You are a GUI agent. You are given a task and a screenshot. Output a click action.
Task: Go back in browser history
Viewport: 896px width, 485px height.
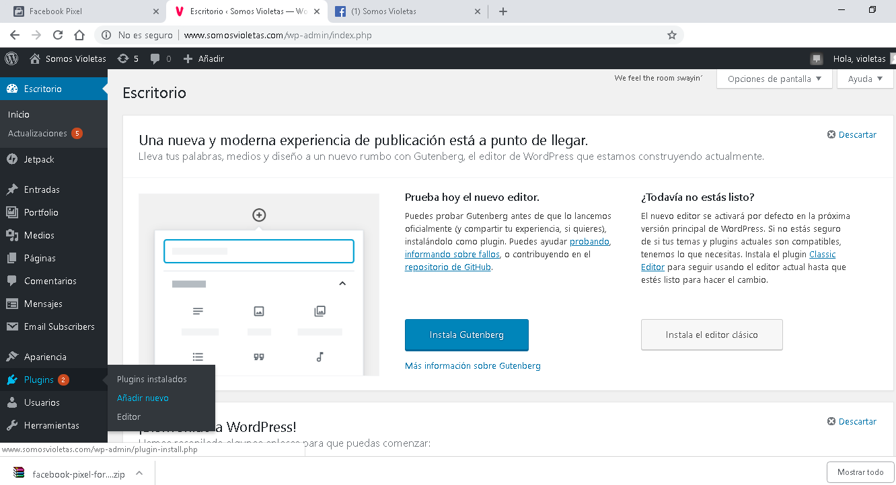(x=15, y=35)
